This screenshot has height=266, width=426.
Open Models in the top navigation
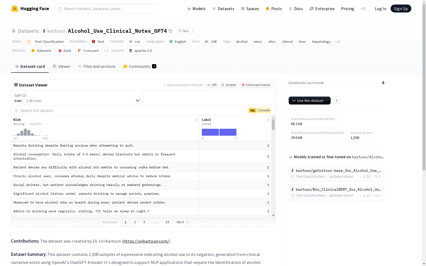(196, 9)
